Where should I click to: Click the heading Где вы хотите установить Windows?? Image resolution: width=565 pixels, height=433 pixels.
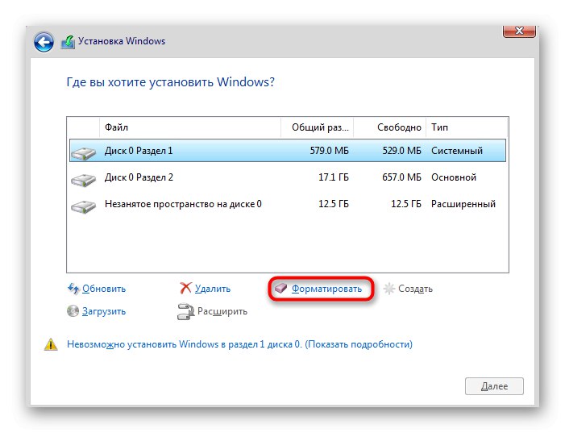170,82
